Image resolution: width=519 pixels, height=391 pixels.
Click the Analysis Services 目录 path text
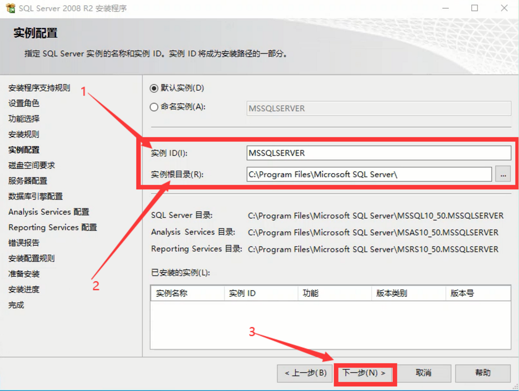click(x=373, y=232)
